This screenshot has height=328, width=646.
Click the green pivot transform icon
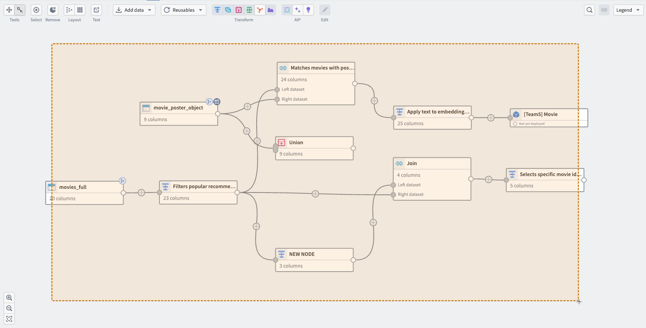(249, 10)
